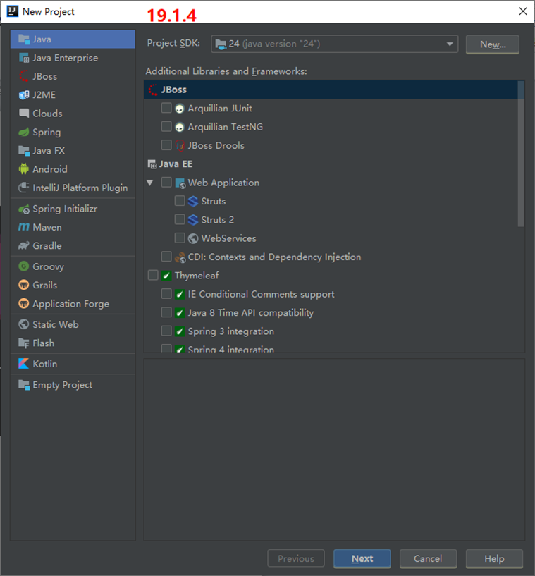Select the Spring Initializr icon

tap(24, 209)
